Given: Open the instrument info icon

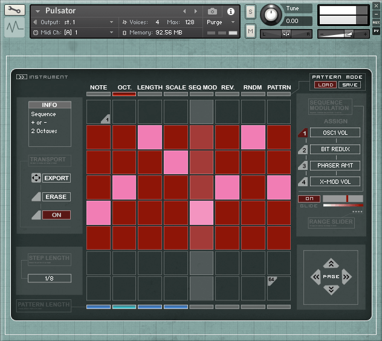Looking at the screenshot, I should pyautogui.click(x=230, y=11).
